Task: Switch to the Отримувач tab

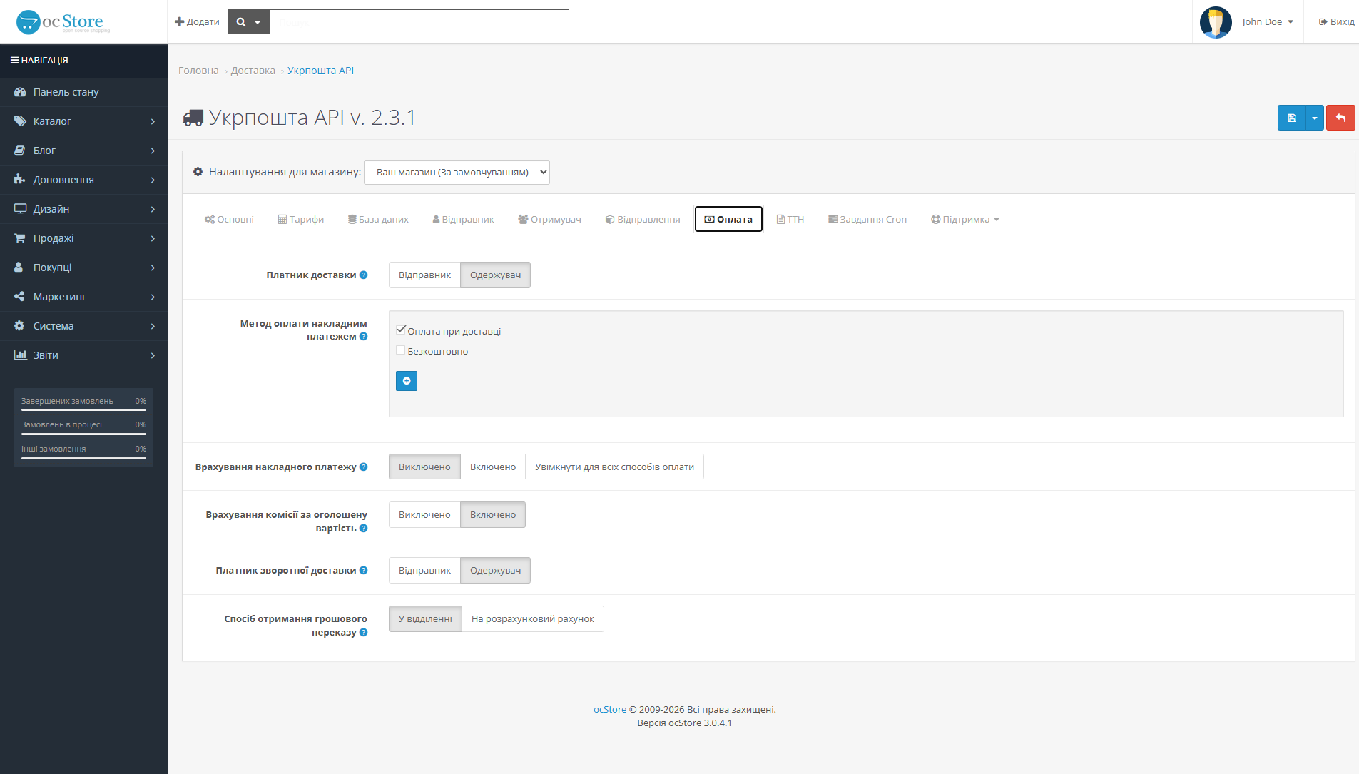Action: click(549, 220)
